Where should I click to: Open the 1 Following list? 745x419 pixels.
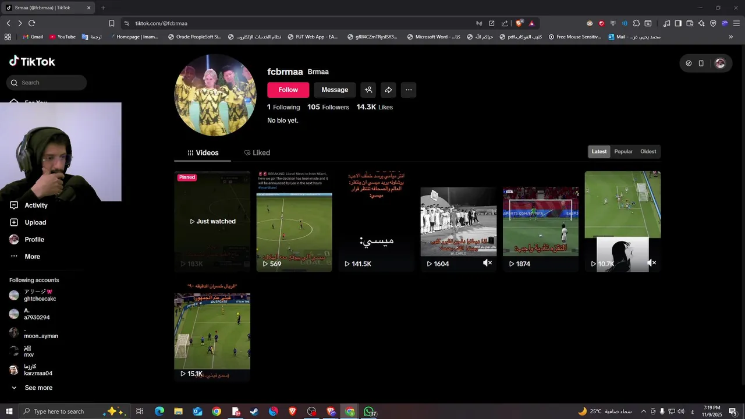pos(283,107)
